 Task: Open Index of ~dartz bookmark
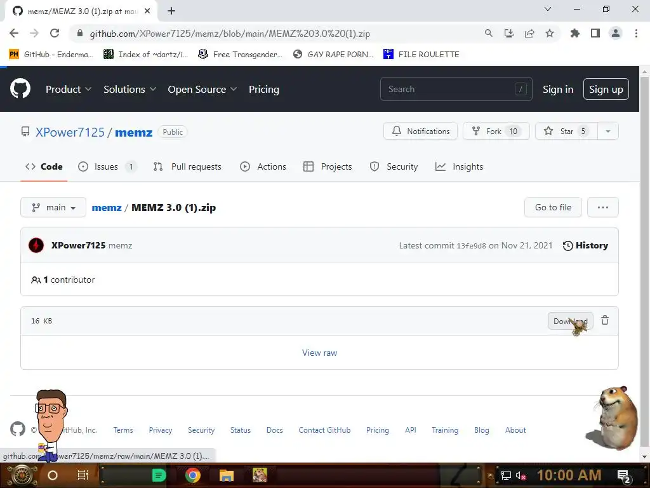145,54
